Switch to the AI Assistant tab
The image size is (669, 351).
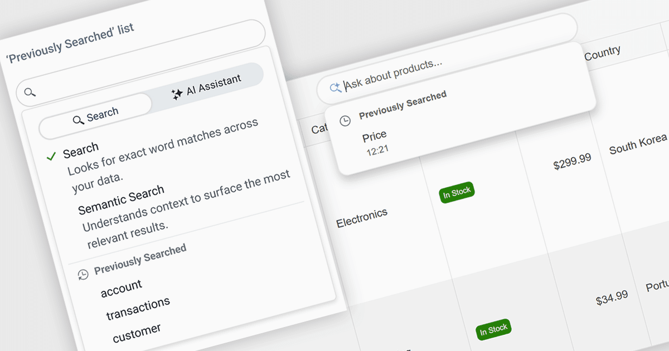click(206, 87)
